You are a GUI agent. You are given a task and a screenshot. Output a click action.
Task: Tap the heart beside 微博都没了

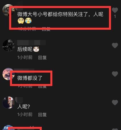pyautogui.click(x=115, y=74)
